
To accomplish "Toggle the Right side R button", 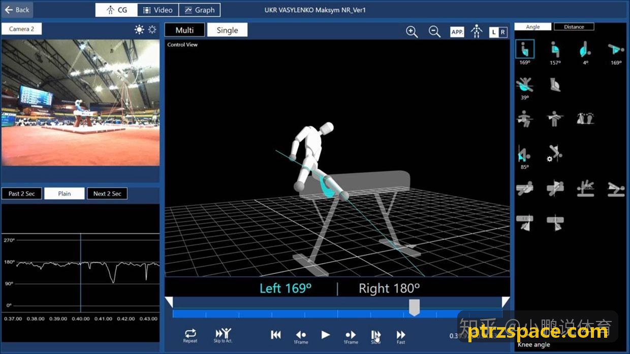I will point(503,32).
